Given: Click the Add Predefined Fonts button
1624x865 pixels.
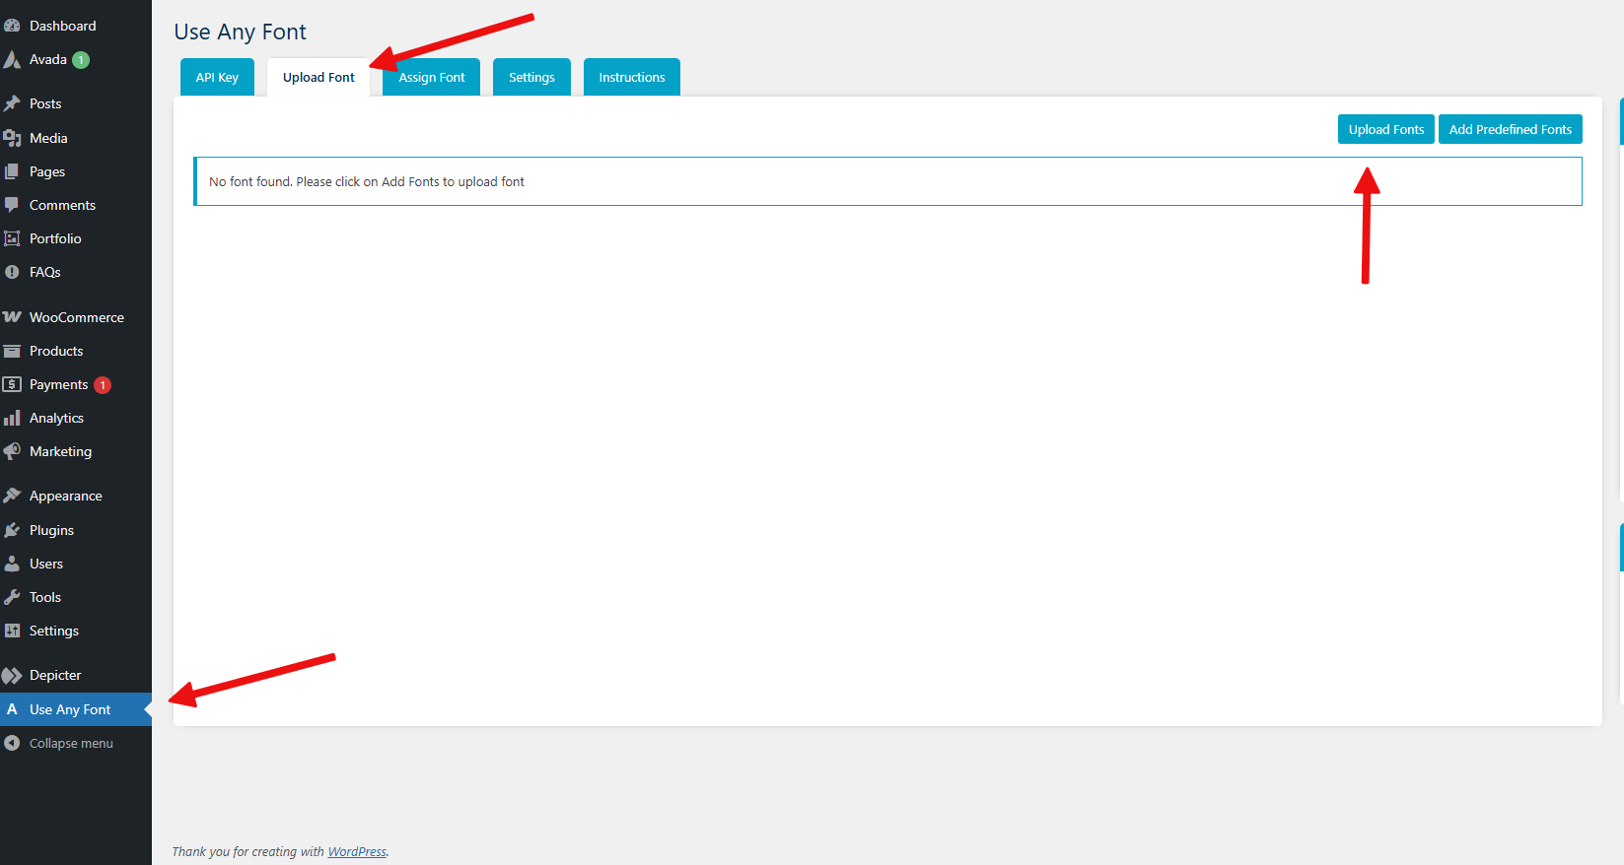Looking at the screenshot, I should (1511, 129).
